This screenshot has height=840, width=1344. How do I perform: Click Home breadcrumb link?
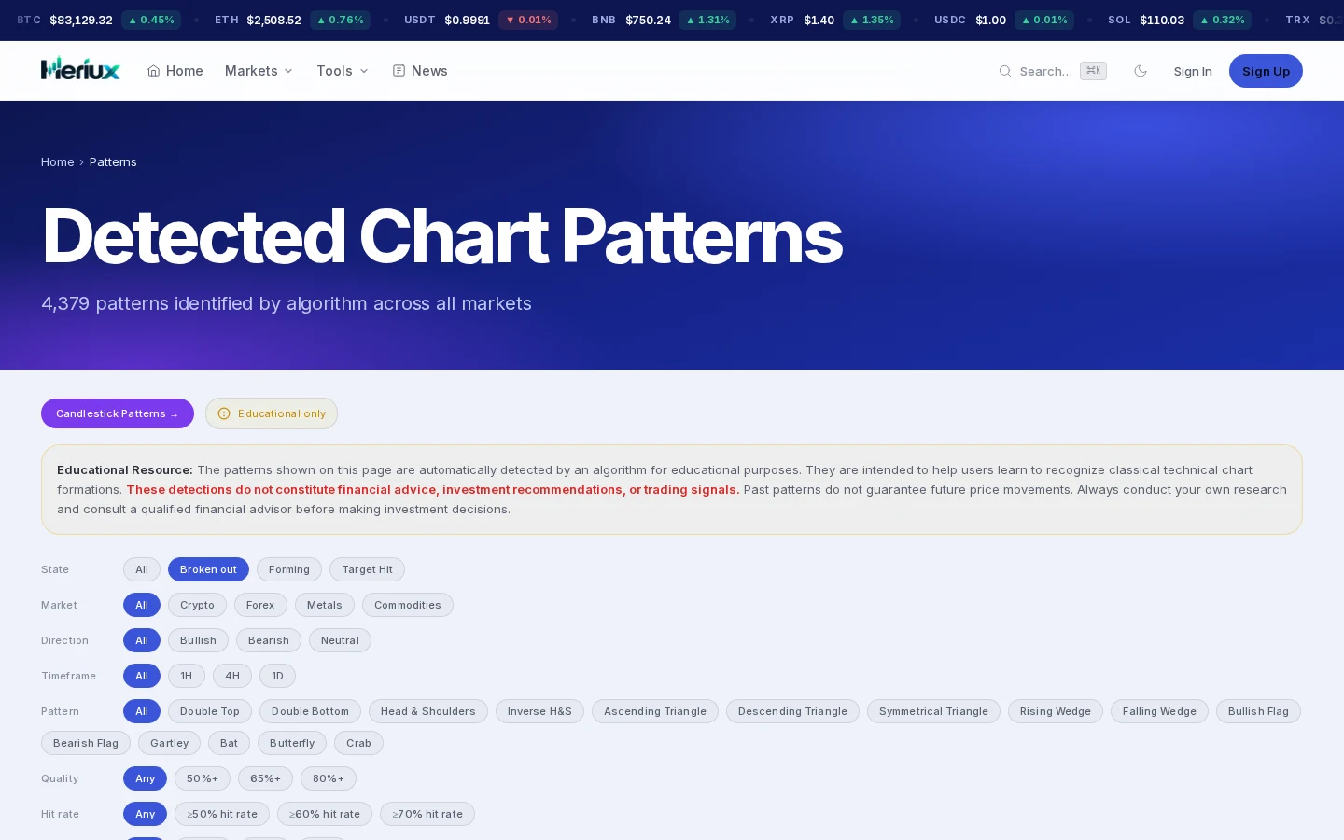point(57,161)
